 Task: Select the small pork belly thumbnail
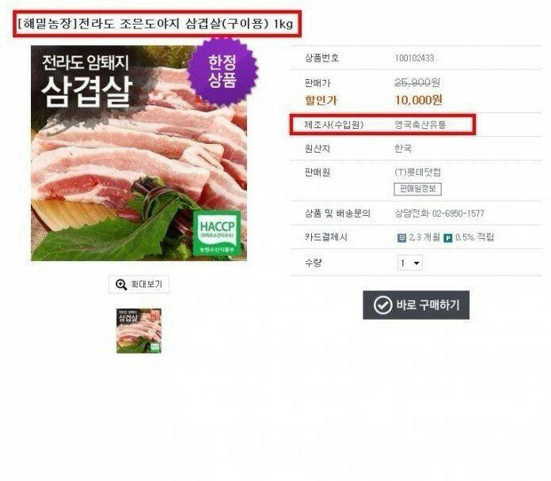coord(139,331)
